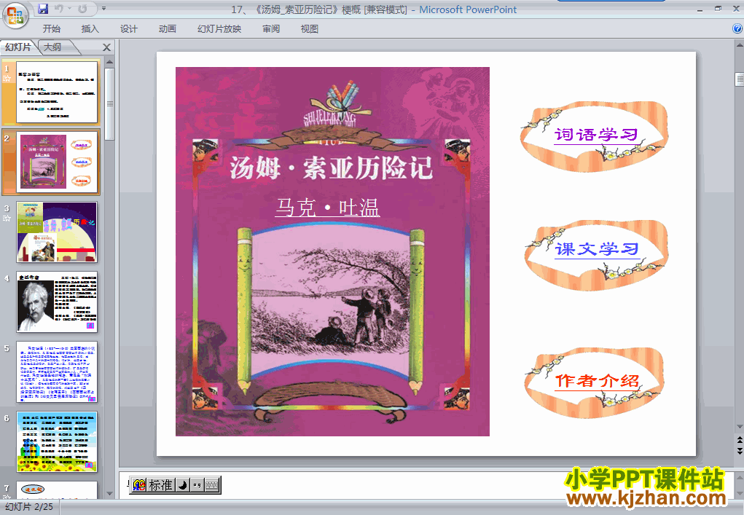The image size is (744, 515).
Task: Click thumbnail pane scroll up arrow
Action: [109, 62]
